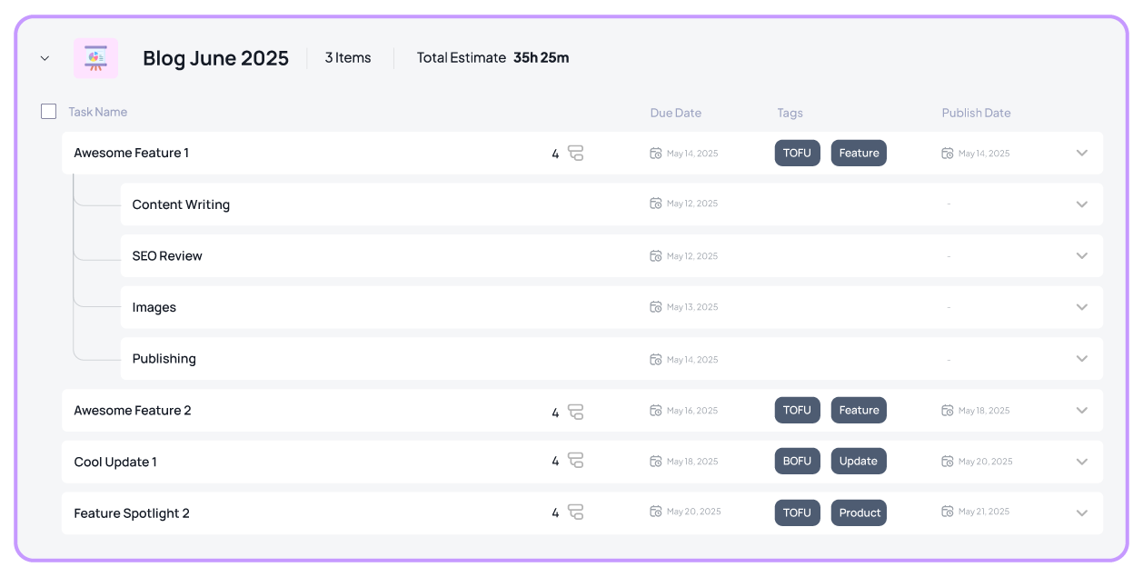Click the TOFU tag on Awesome Feature 1
The width and height of the screenshot is (1143, 577).
click(798, 153)
